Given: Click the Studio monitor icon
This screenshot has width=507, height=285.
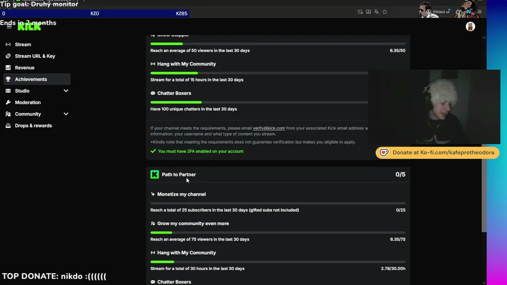Looking at the screenshot, I should (8, 91).
